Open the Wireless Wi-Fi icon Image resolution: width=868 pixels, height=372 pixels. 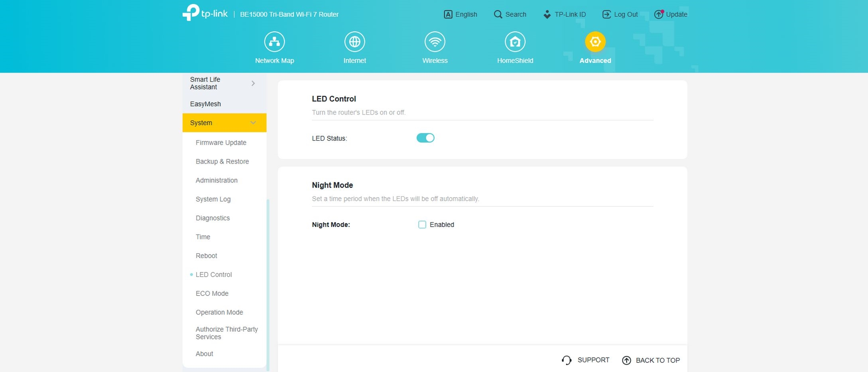pyautogui.click(x=435, y=42)
